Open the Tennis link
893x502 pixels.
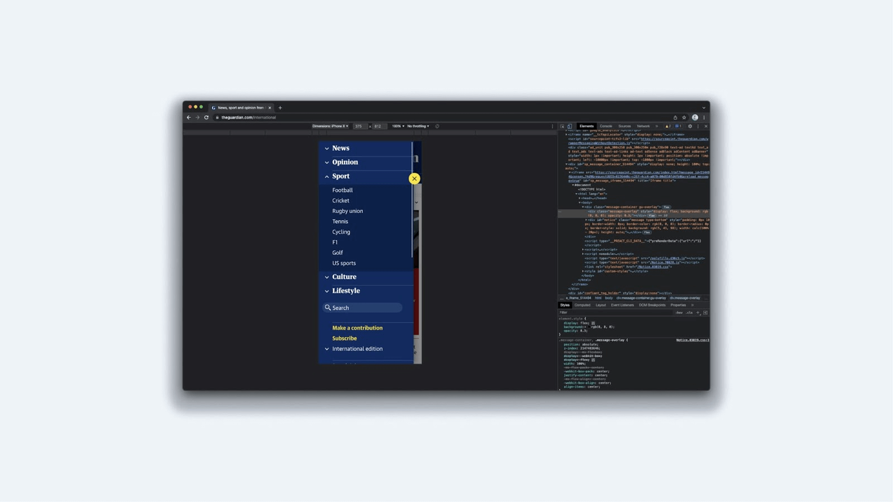pyautogui.click(x=340, y=222)
